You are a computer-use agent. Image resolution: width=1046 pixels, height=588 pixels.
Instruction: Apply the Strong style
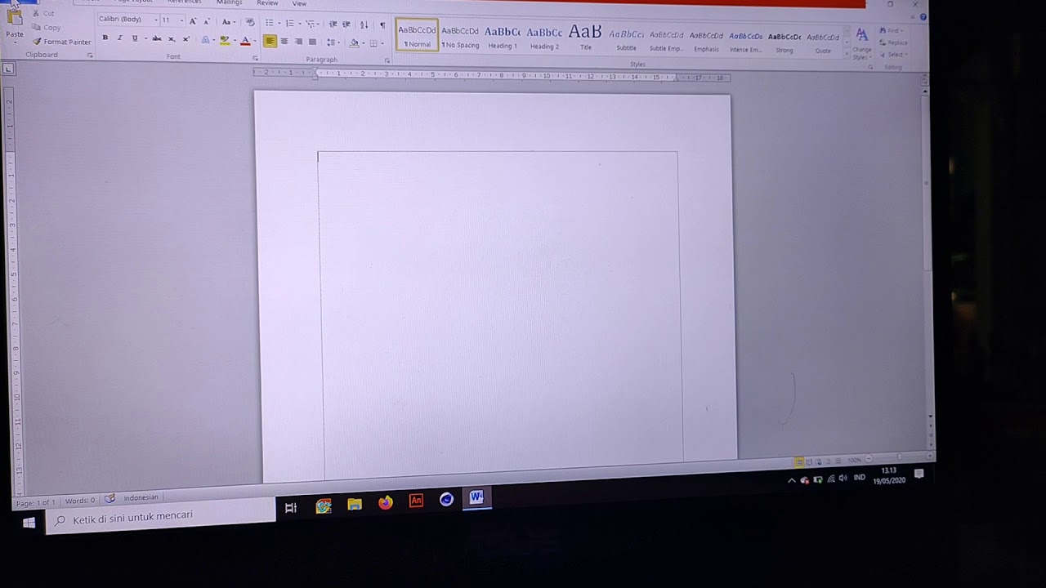tap(784, 42)
